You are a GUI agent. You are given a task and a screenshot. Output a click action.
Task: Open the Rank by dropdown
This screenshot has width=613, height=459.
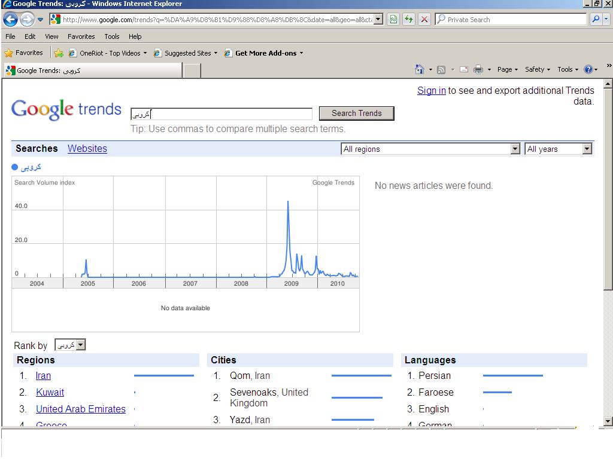pos(70,345)
